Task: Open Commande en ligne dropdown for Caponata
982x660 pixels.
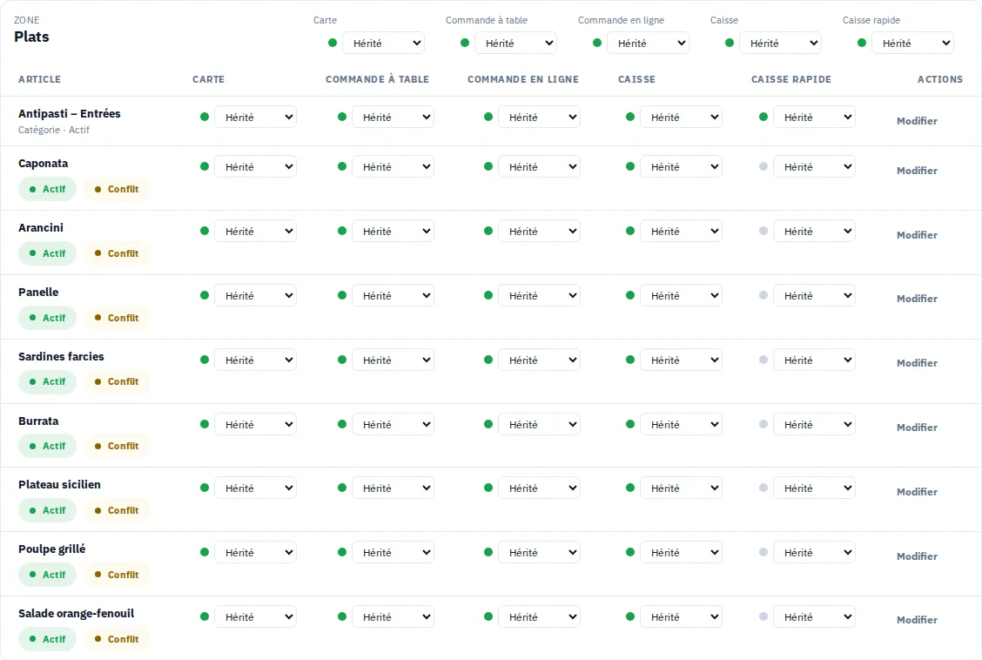Action: pyautogui.click(x=539, y=166)
